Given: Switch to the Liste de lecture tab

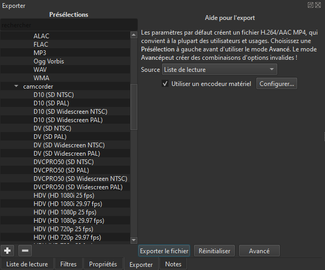Looking at the screenshot, I should (27, 264).
